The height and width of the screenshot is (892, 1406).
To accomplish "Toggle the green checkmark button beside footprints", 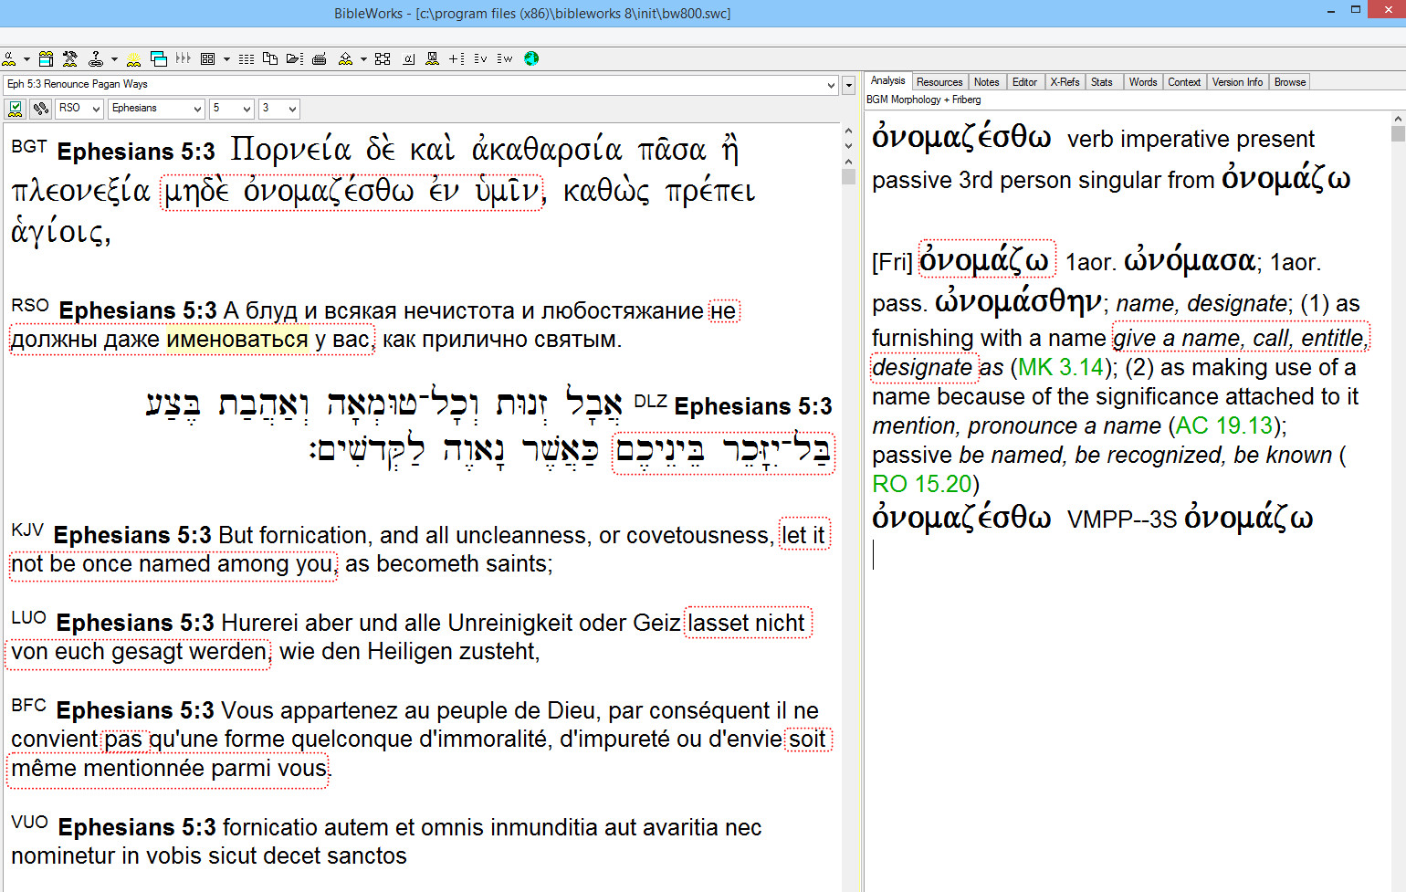I will click(16, 109).
